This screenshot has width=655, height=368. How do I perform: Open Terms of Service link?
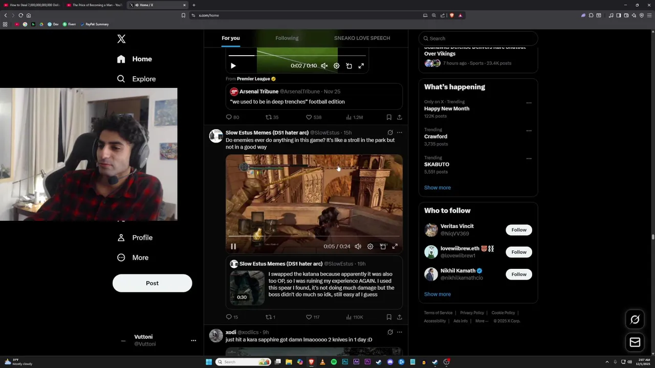pyautogui.click(x=438, y=313)
